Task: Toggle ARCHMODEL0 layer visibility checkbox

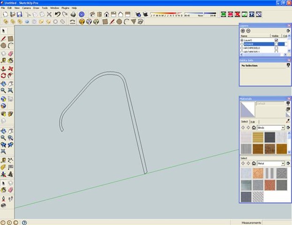Action: click(276, 48)
